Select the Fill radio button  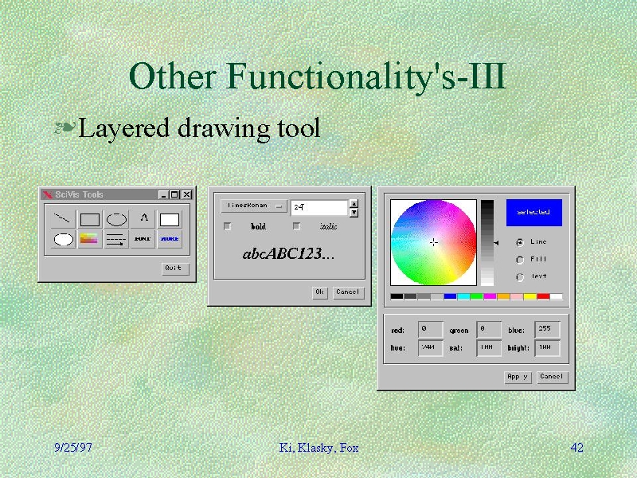pos(520,260)
